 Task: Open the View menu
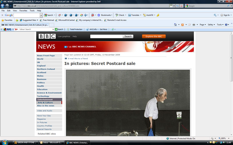click(x=15, y=11)
